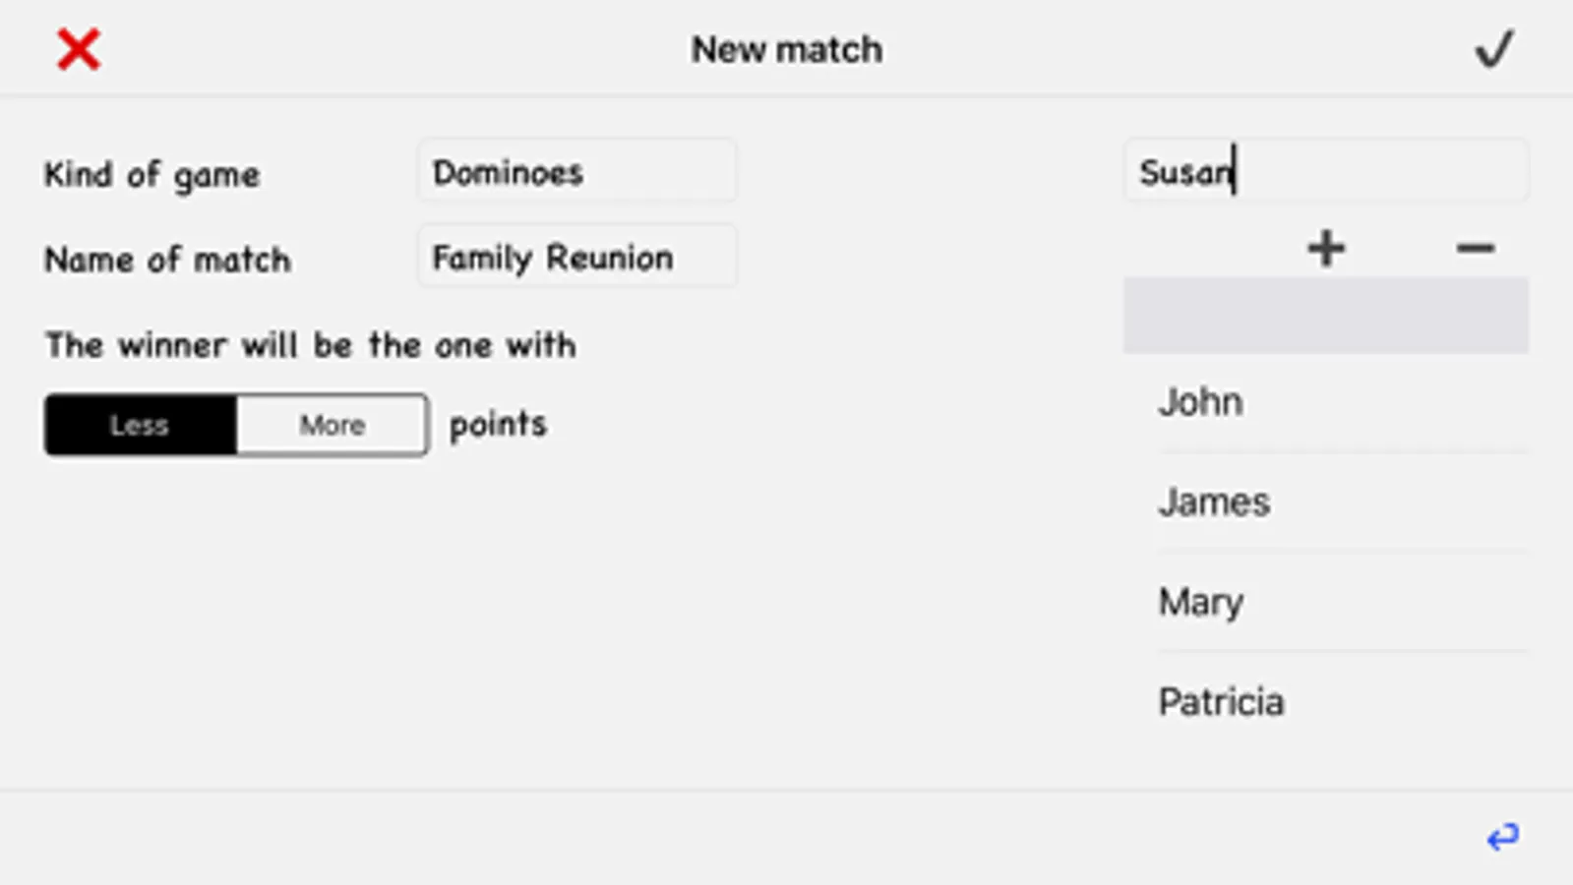Click the Kind of game field

click(x=576, y=172)
